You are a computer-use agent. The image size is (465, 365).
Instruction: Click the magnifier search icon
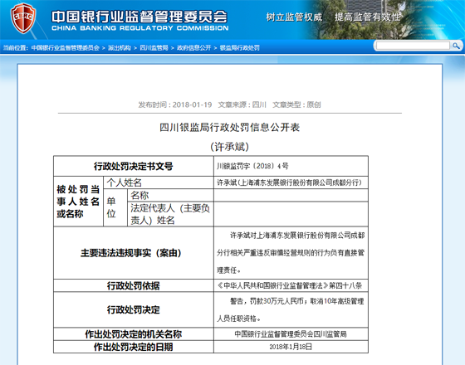(x=456, y=46)
